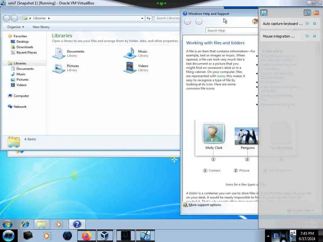Open the host media player taskbar icon
323x242 pixels.
point(47,236)
